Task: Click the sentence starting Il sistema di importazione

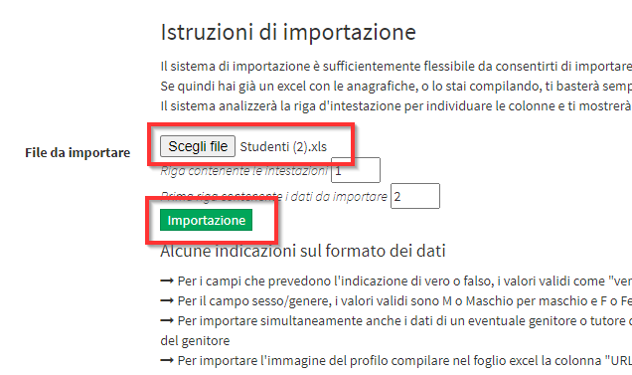Action: 396,67
